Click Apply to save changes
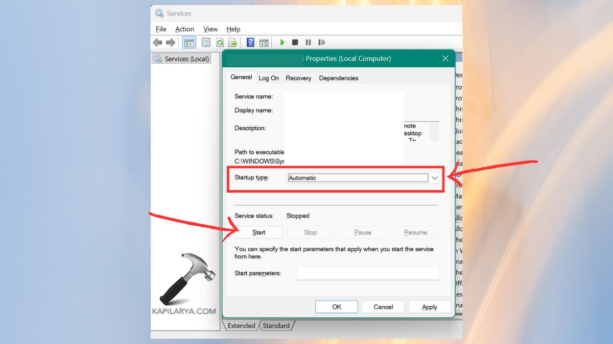Screen dimensions: 613x344 (x=430, y=307)
